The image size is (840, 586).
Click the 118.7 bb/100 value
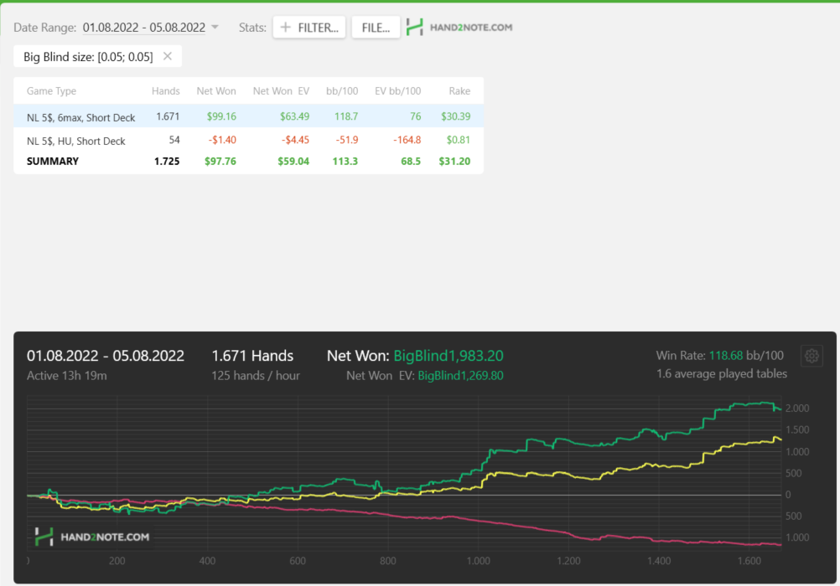346,116
